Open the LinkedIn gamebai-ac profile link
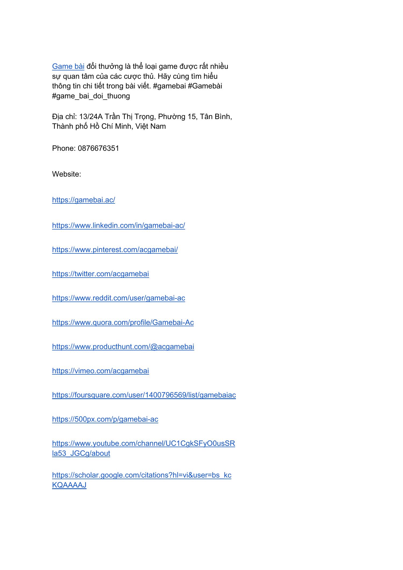The image size is (403, 570). 118,225
